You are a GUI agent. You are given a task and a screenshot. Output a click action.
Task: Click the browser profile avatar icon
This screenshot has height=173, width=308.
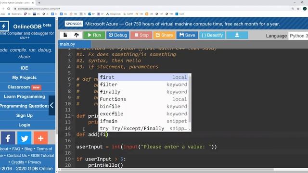click(305, 9)
